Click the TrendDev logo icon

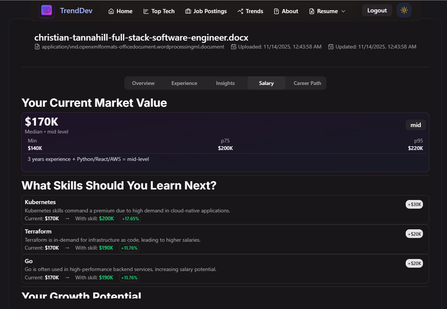[x=47, y=11]
